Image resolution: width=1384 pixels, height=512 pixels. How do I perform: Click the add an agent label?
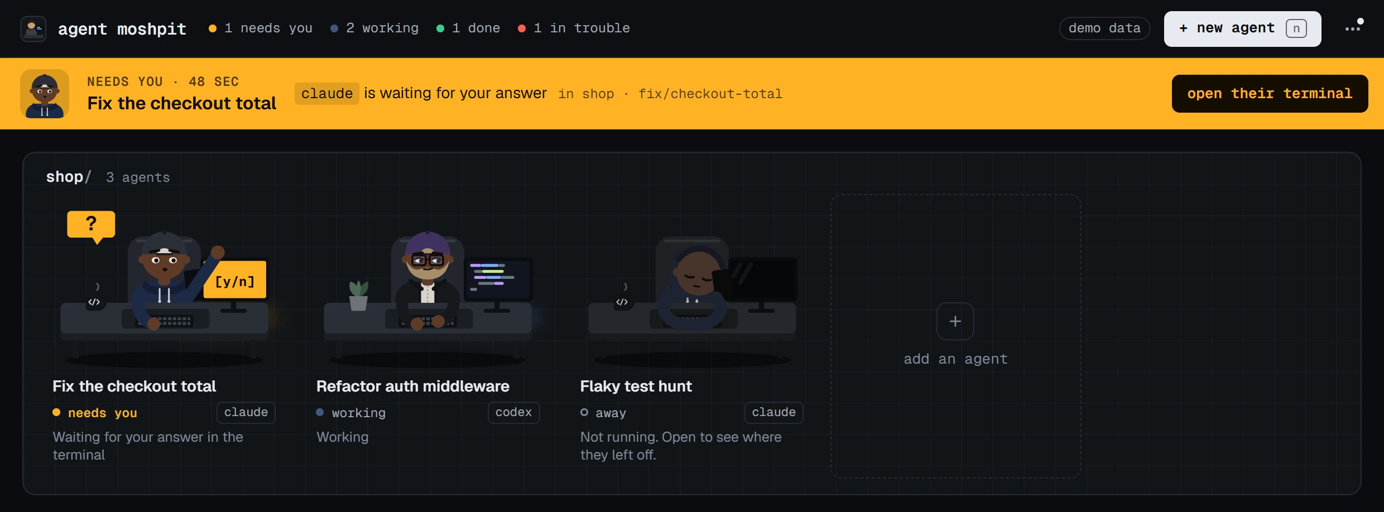[955, 359]
